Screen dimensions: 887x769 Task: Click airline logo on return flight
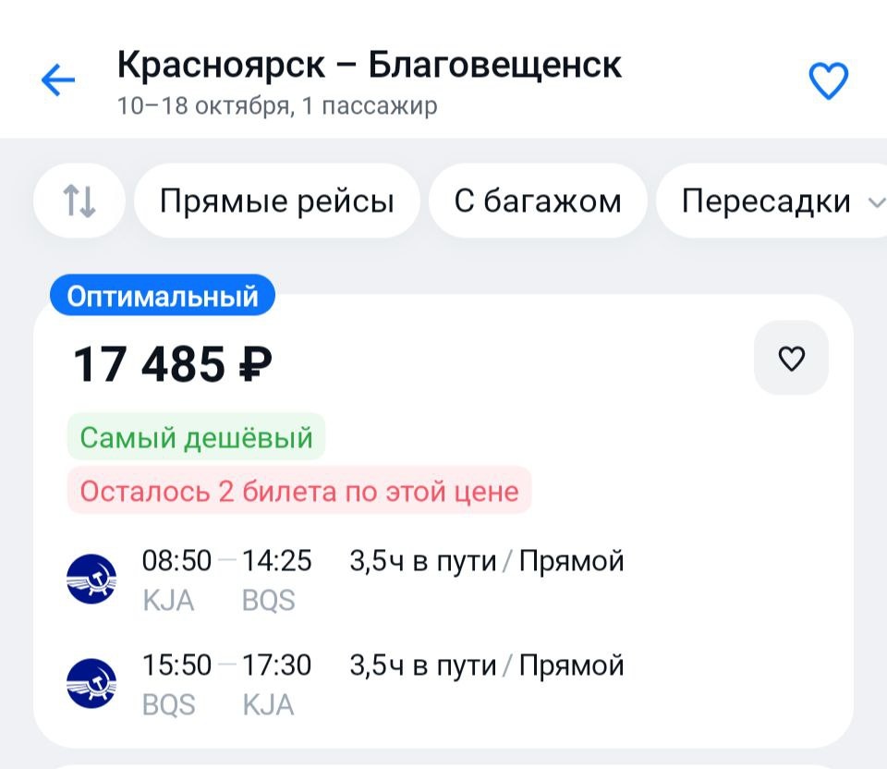[92, 684]
